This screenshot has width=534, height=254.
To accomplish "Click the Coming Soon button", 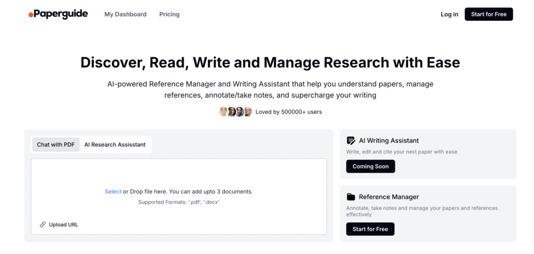I will (371, 166).
